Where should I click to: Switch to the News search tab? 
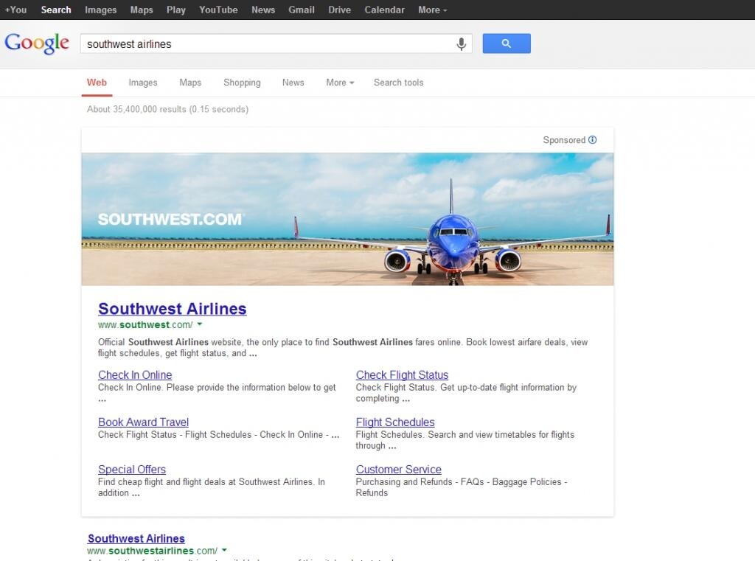coord(293,83)
